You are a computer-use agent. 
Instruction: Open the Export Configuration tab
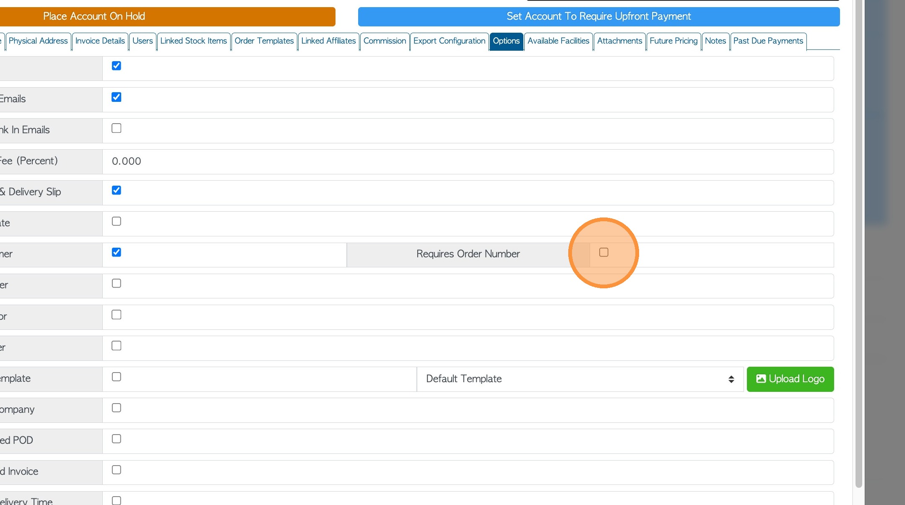449,41
